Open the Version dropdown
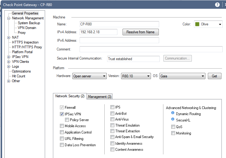 tap(136, 76)
